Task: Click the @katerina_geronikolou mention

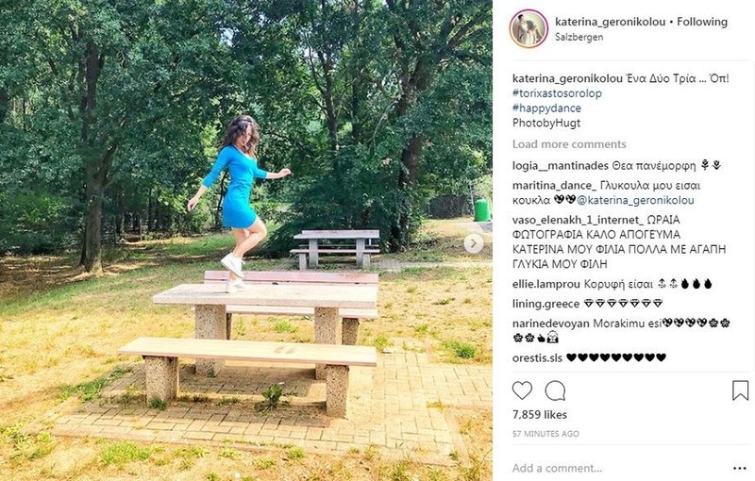Action: pyautogui.click(x=635, y=200)
